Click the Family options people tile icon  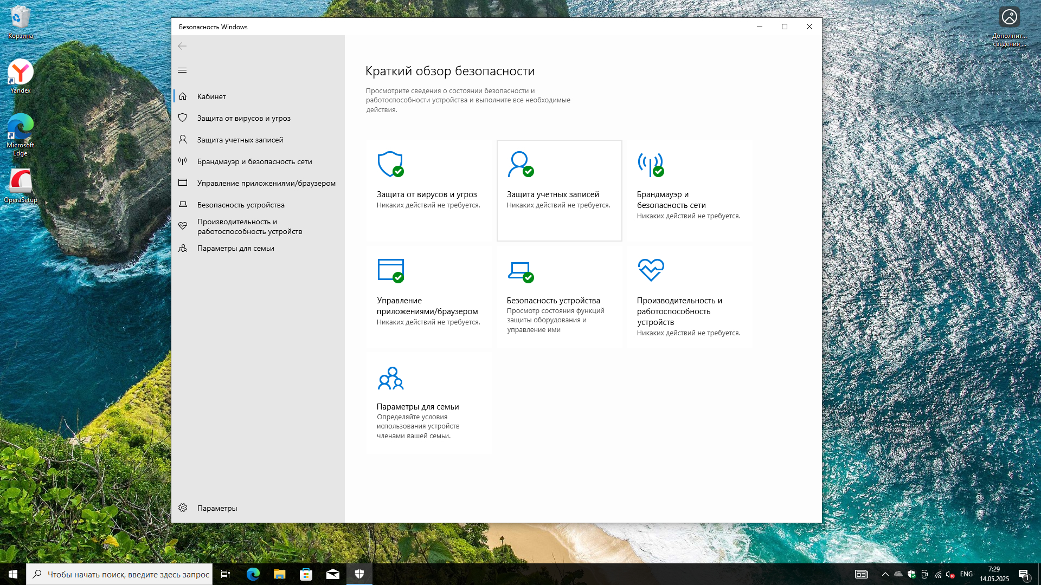click(x=390, y=378)
